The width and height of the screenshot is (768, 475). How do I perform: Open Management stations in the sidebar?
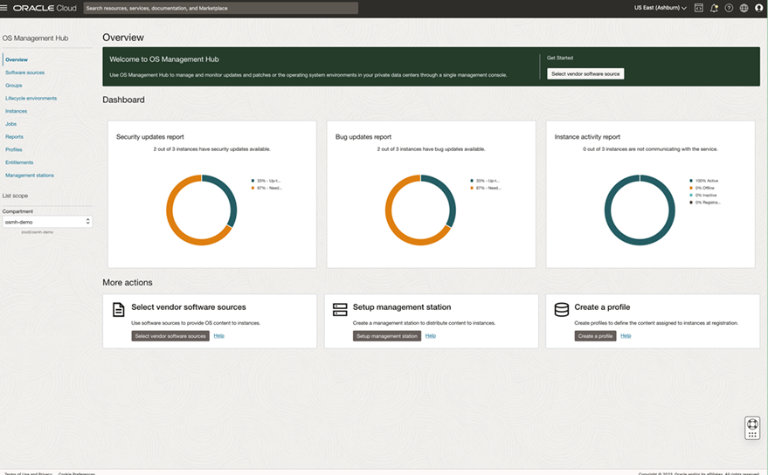30,176
